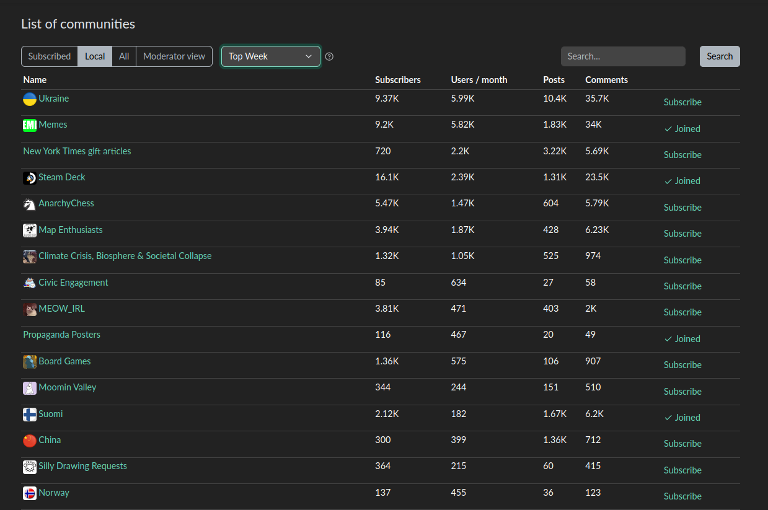Select the Subscribed filter option
768x510 pixels.
[x=50, y=56]
